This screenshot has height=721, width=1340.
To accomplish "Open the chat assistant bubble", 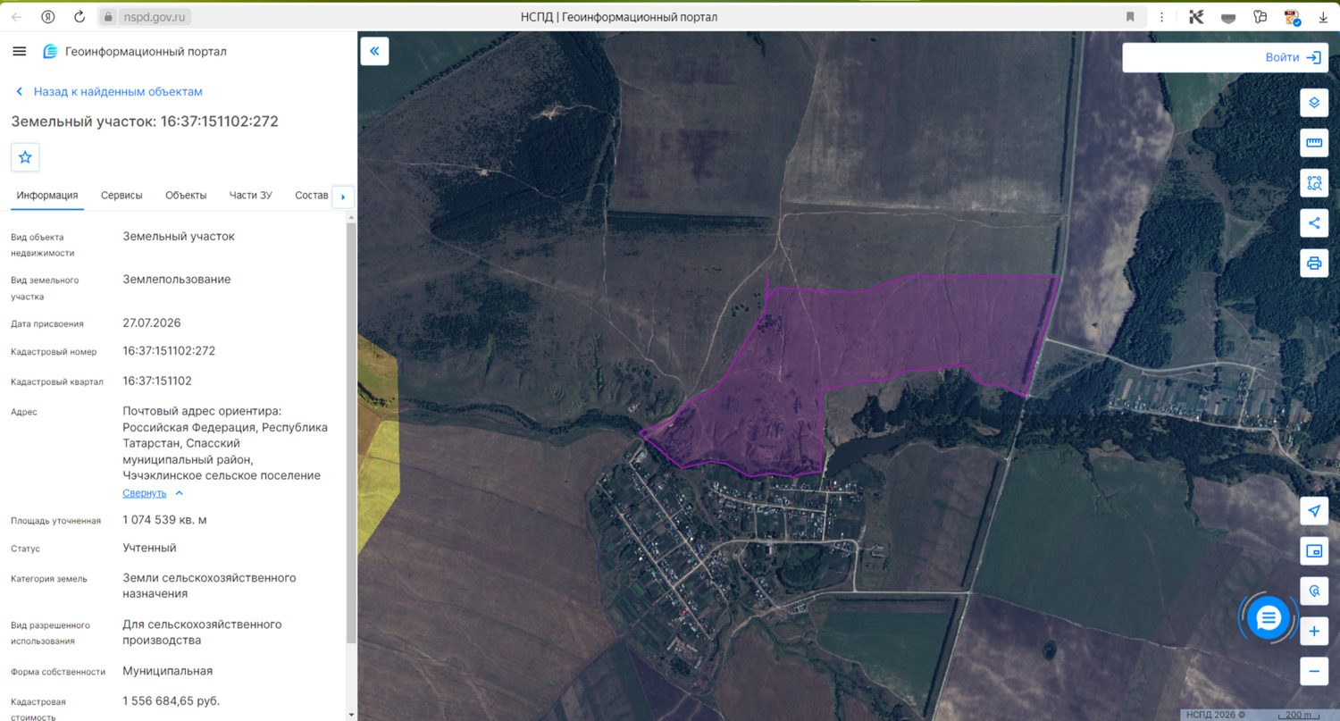I will click(x=1269, y=616).
